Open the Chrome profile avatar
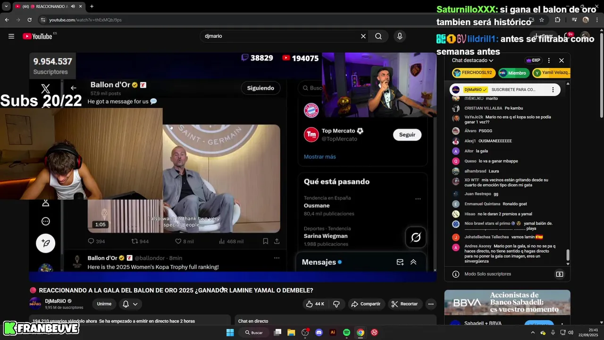Image resolution: width=604 pixels, height=340 pixels. pyautogui.click(x=586, y=20)
